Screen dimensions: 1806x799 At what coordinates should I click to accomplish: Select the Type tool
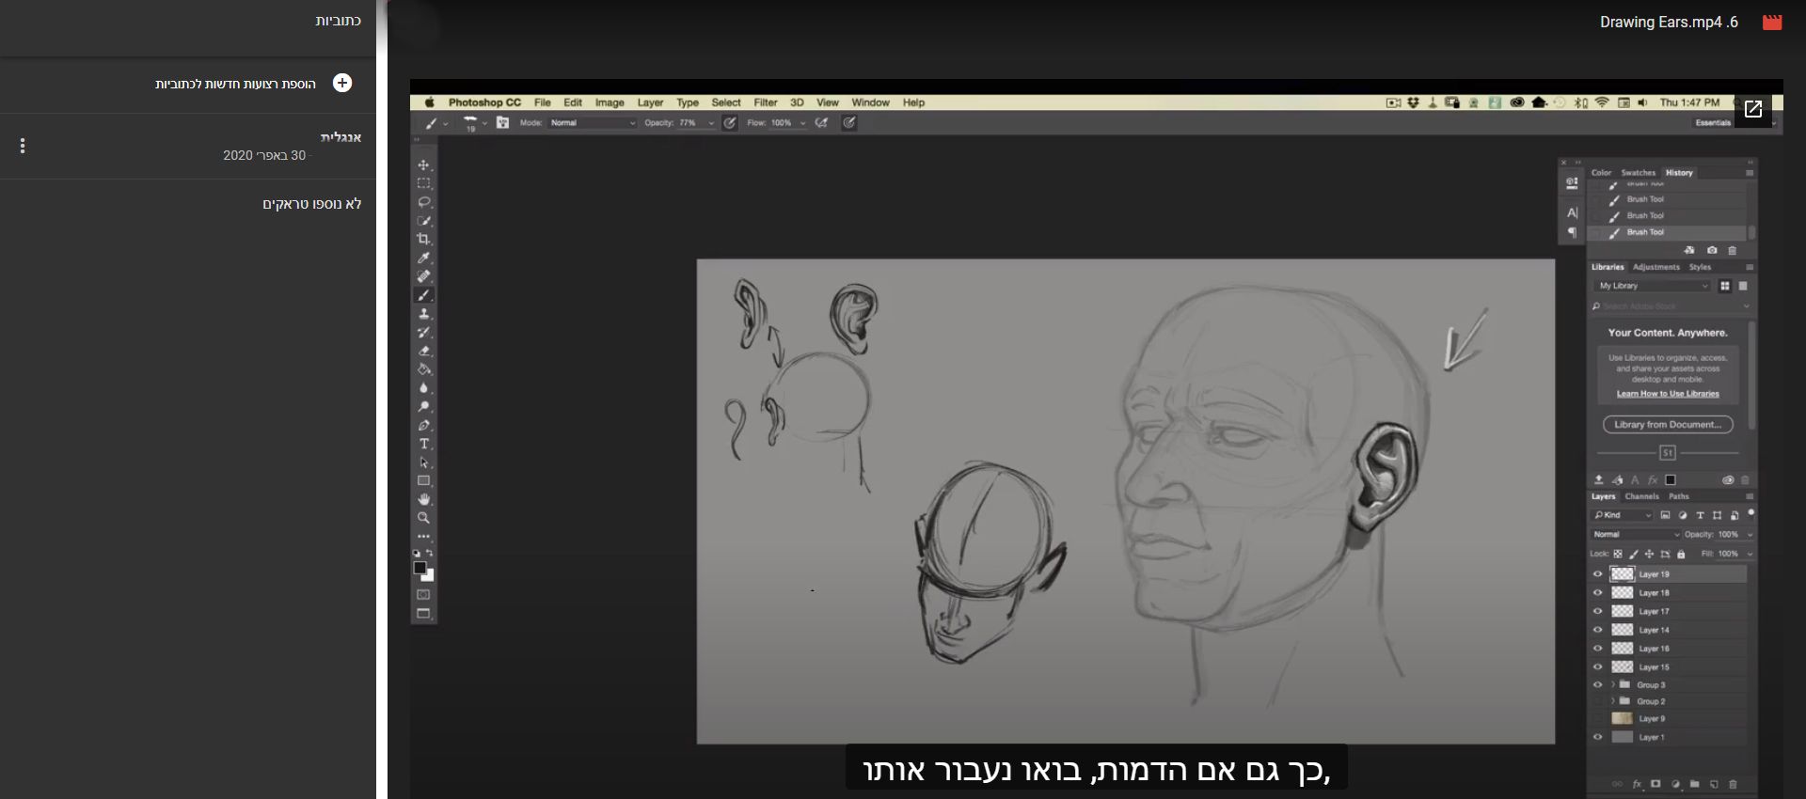(x=423, y=444)
